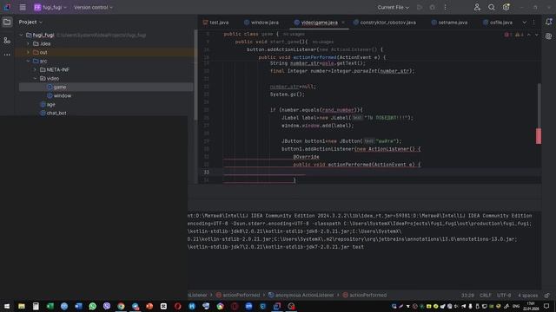This screenshot has height=312, width=556.
Task: Open IDE settings gear icon
Action: pyautogui.click(x=506, y=7)
